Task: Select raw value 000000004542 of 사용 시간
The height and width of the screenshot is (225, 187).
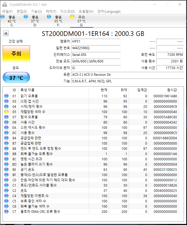Action: [x=165, y=122]
